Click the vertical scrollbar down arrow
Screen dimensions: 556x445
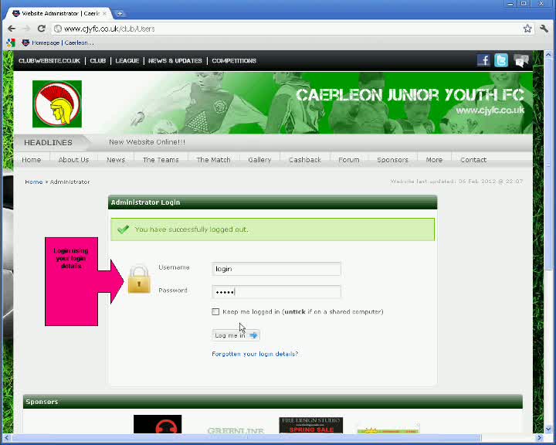pyautogui.click(x=548, y=429)
